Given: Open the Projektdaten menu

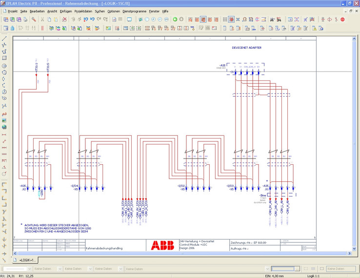Looking at the screenshot, I should (x=83, y=11).
